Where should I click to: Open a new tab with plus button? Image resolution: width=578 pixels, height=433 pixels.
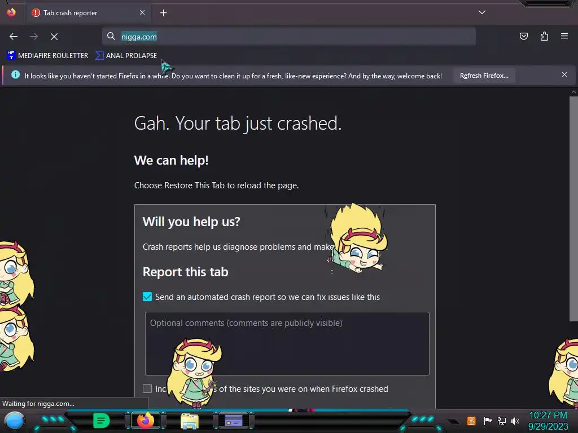163,13
